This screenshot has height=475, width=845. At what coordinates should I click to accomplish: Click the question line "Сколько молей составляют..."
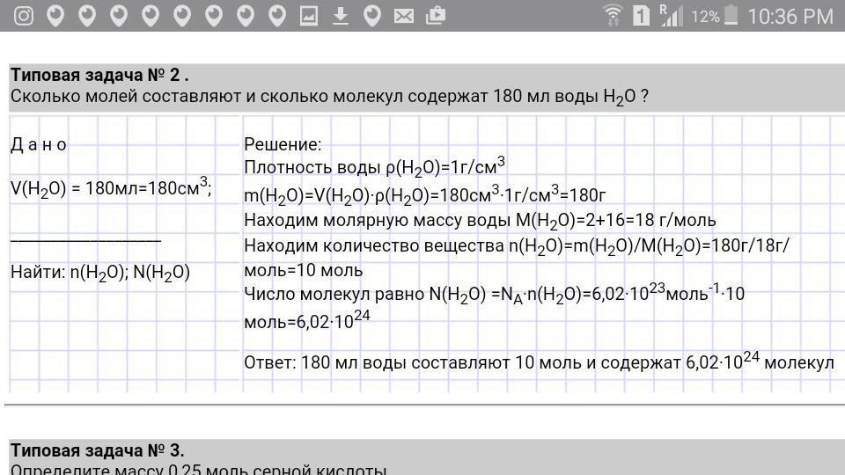(x=329, y=97)
